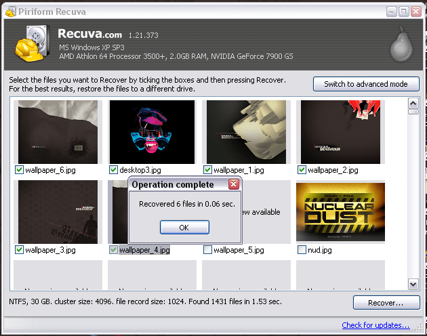Select the Nuclear Dust thumbnail
Image resolution: width=427 pixels, height=336 pixels.
[340, 212]
